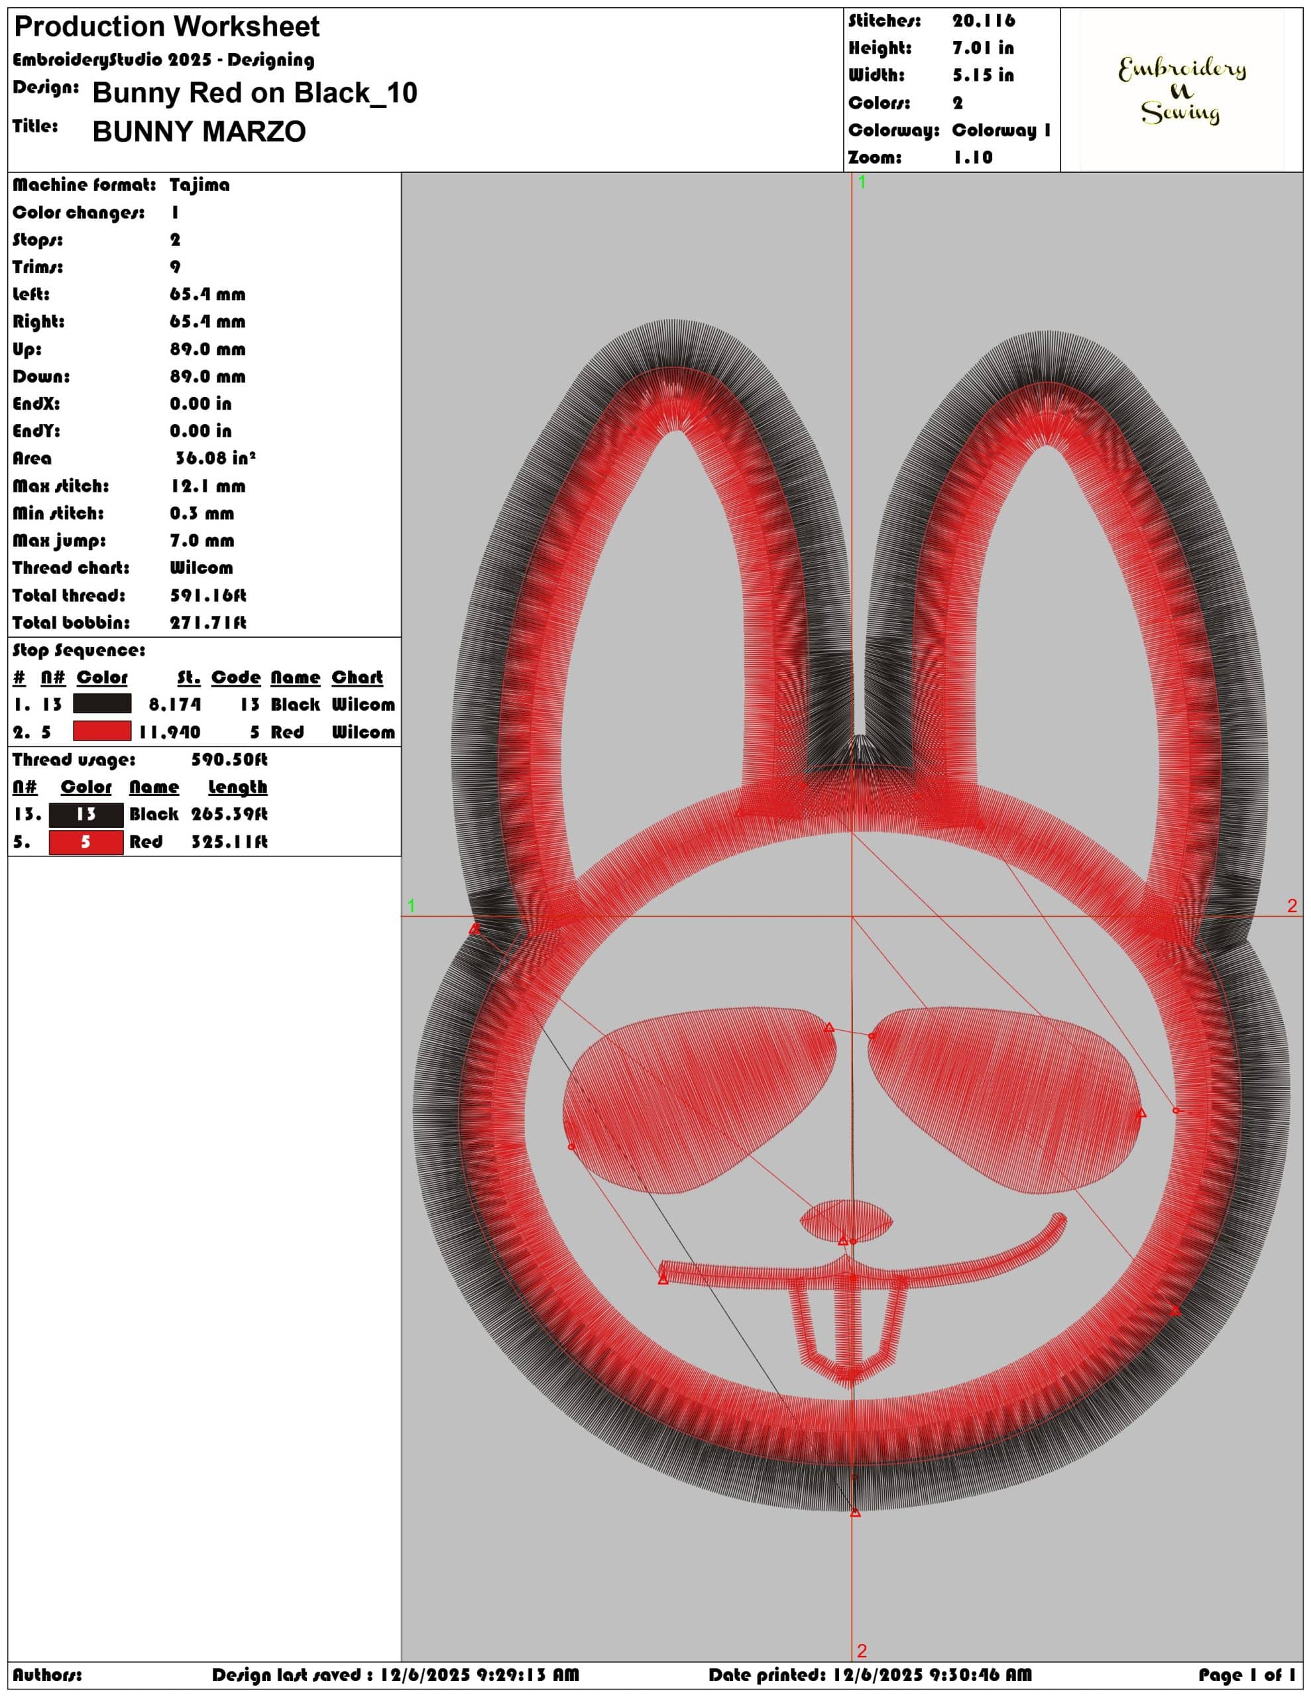Select the stitch count '11.940' for Red
The height and width of the screenshot is (1697, 1311).
170,732
